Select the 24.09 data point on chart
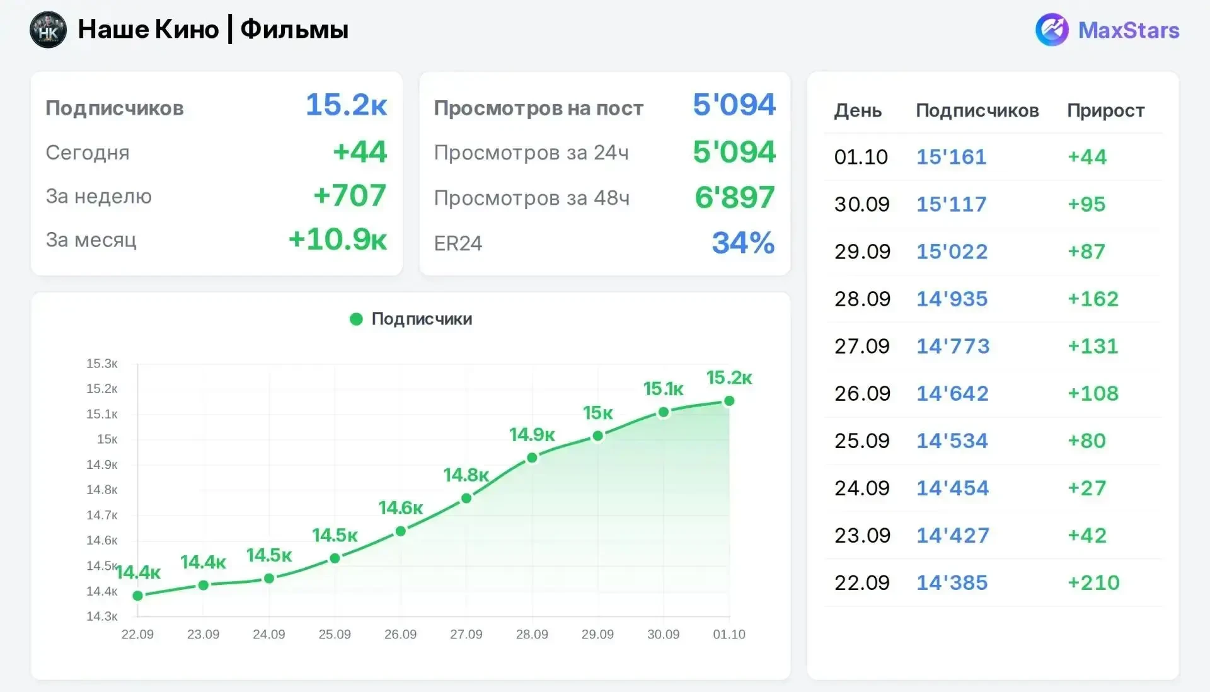Image resolution: width=1210 pixels, height=692 pixels. 269,579
